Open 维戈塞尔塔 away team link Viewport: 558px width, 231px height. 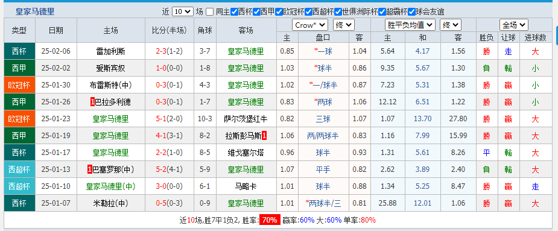click(x=246, y=153)
